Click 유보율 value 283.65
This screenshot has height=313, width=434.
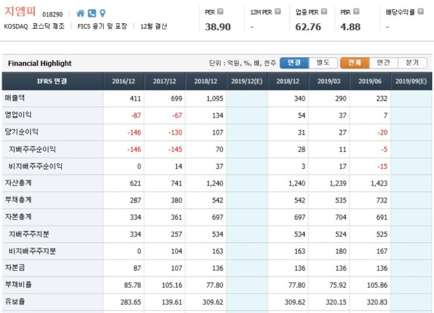click(131, 302)
